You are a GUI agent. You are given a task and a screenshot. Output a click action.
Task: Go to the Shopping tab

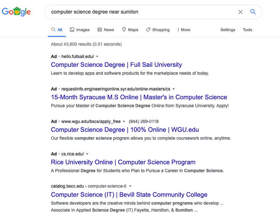coord(158,30)
